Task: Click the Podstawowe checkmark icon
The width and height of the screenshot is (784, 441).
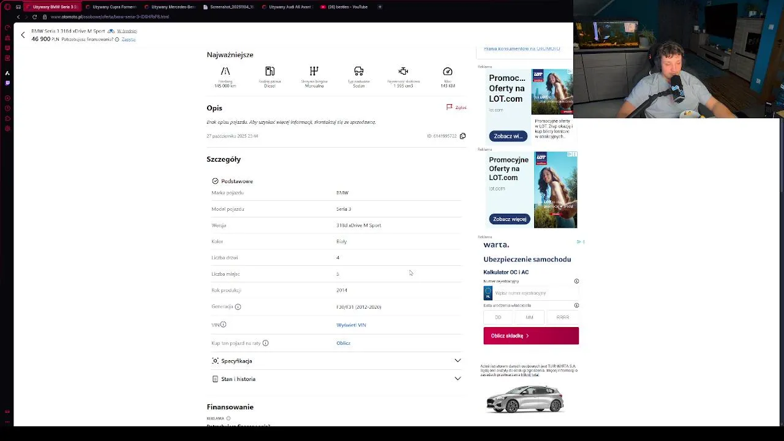Action: pos(215,181)
